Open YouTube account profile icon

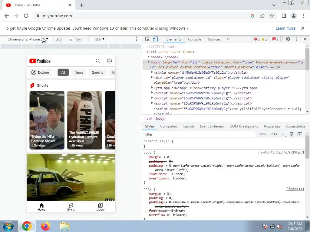(109, 61)
